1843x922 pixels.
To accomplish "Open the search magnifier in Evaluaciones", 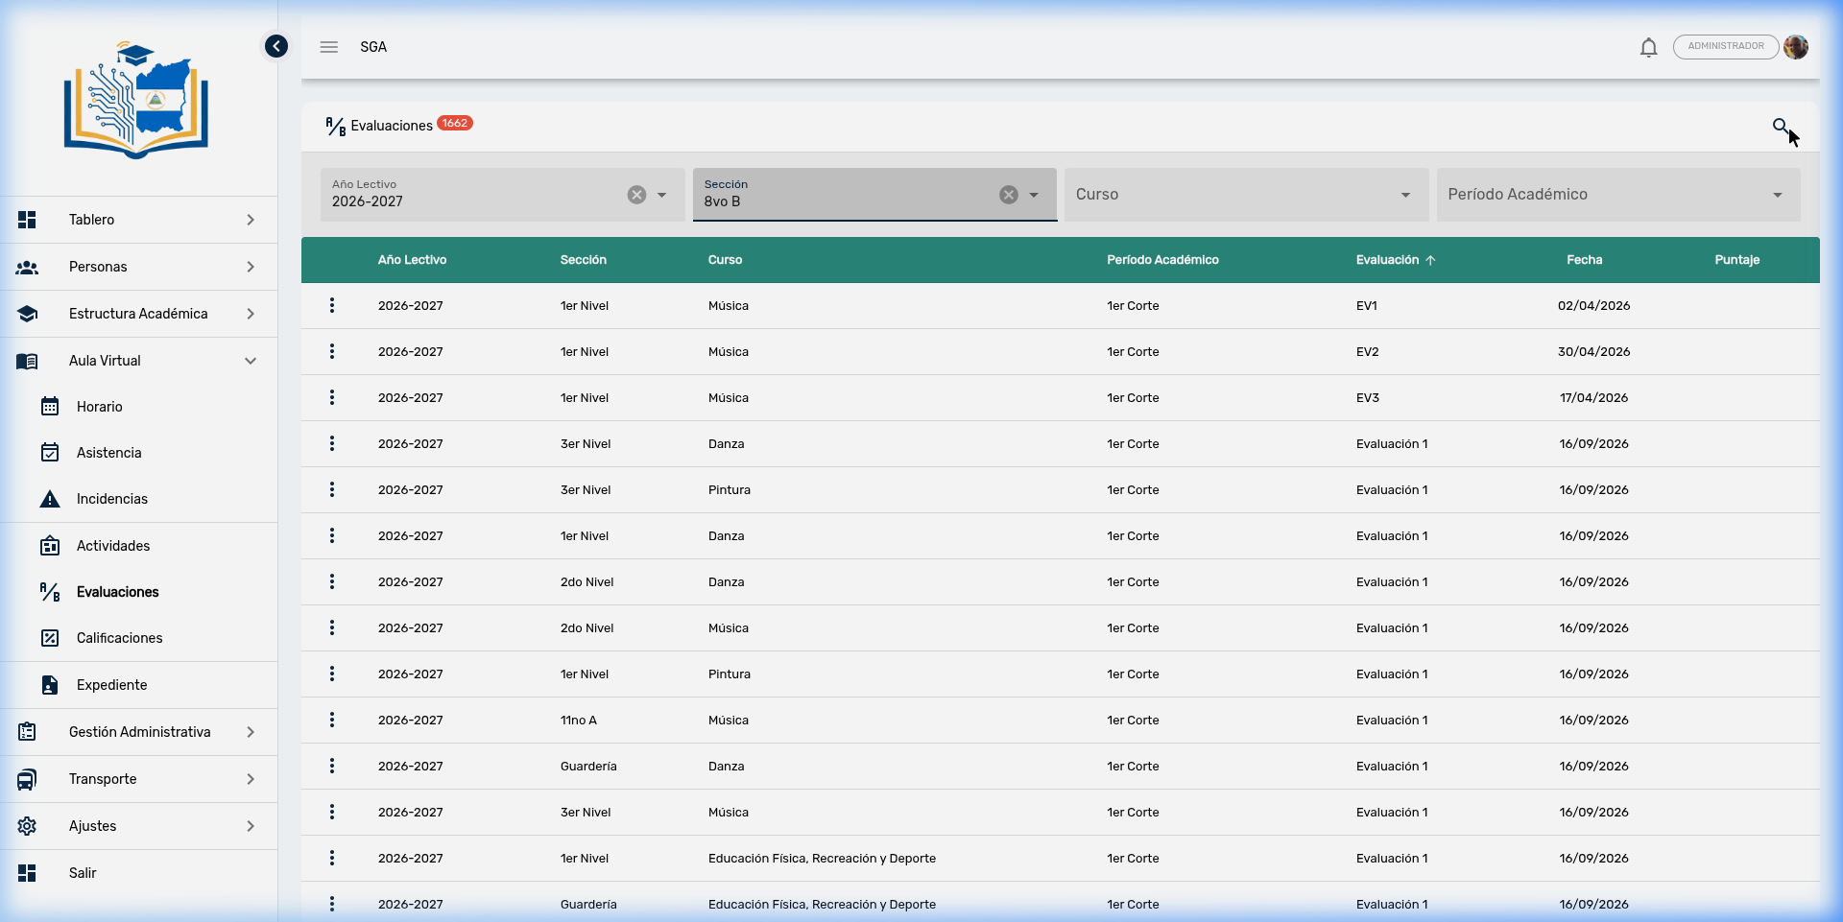I will coord(1781,127).
